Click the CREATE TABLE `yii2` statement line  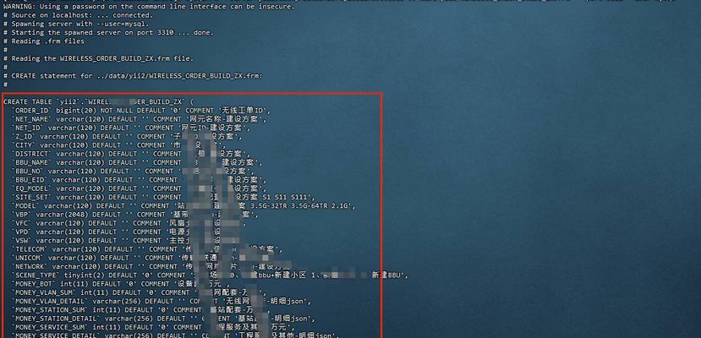pyautogui.click(x=98, y=101)
